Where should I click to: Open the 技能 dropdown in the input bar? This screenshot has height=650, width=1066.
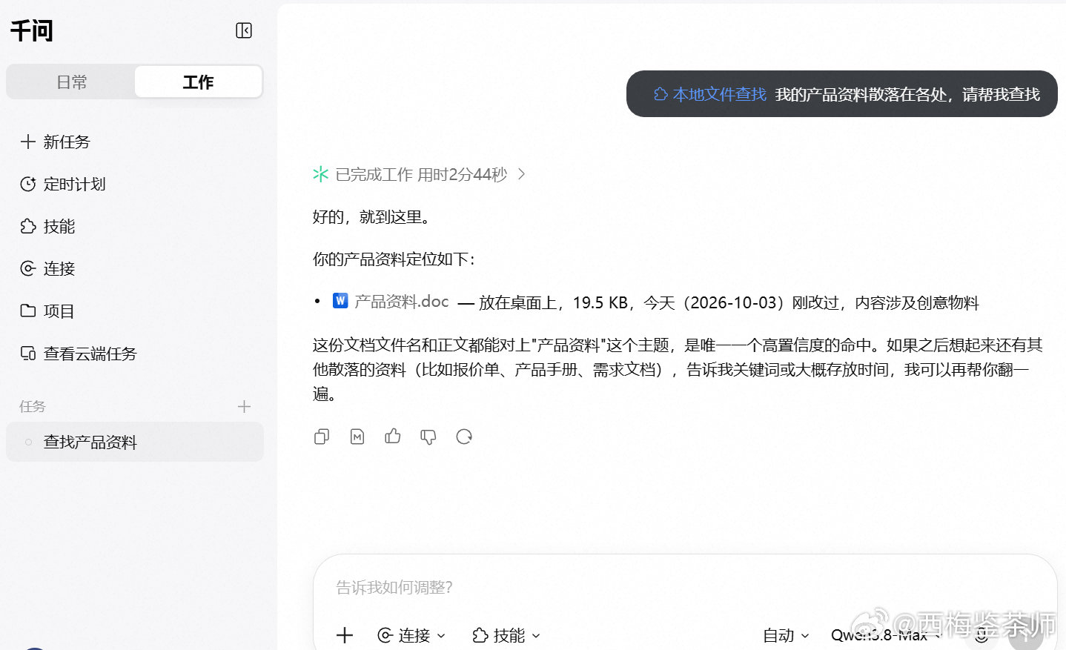[x=506, y=635]
